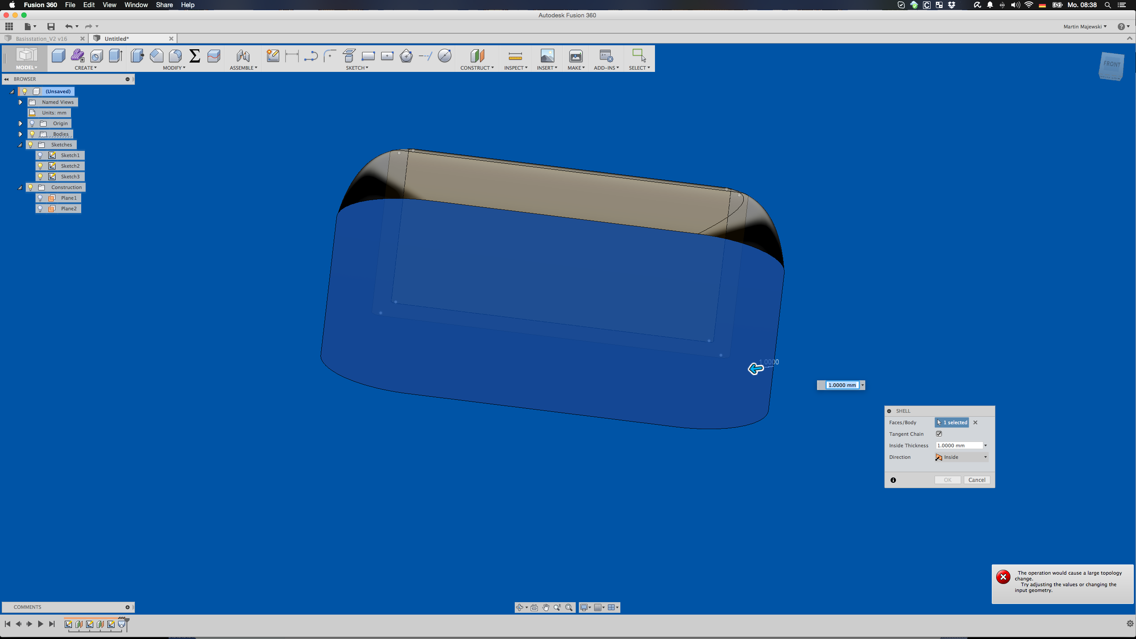Toggle the Tangent Chain checkbox
The image size is (1136, 639).
click(939, 434)
